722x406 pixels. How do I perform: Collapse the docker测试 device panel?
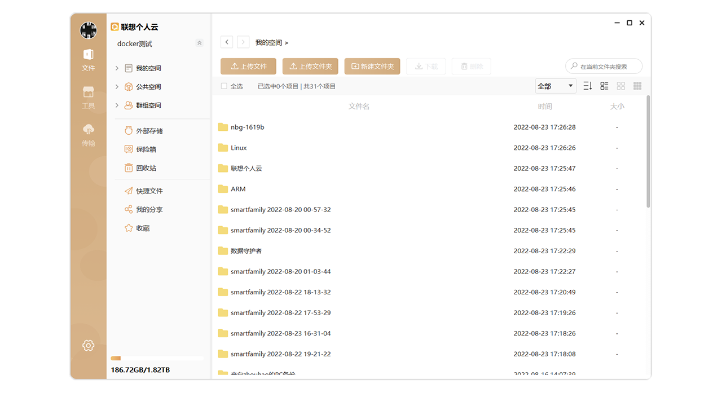point(199,43)
